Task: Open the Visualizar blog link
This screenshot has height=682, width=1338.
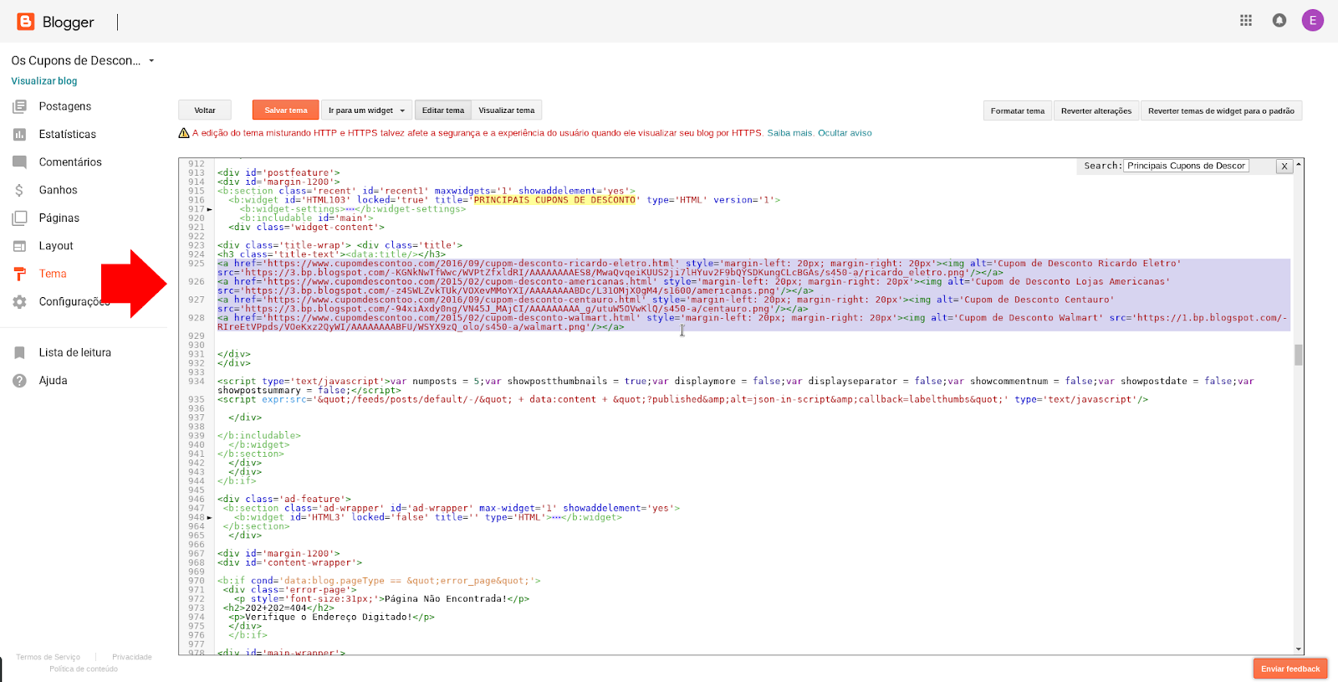Action: tap(44, 81)
